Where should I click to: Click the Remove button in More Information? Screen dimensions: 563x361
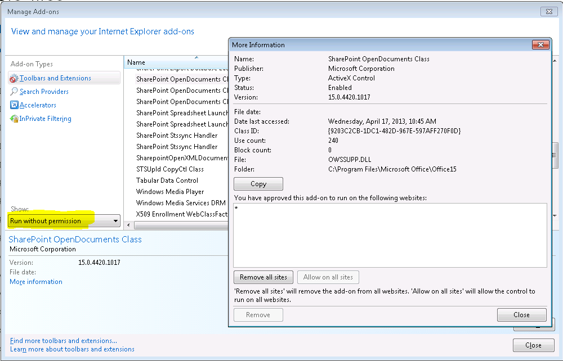pos(258,315)
